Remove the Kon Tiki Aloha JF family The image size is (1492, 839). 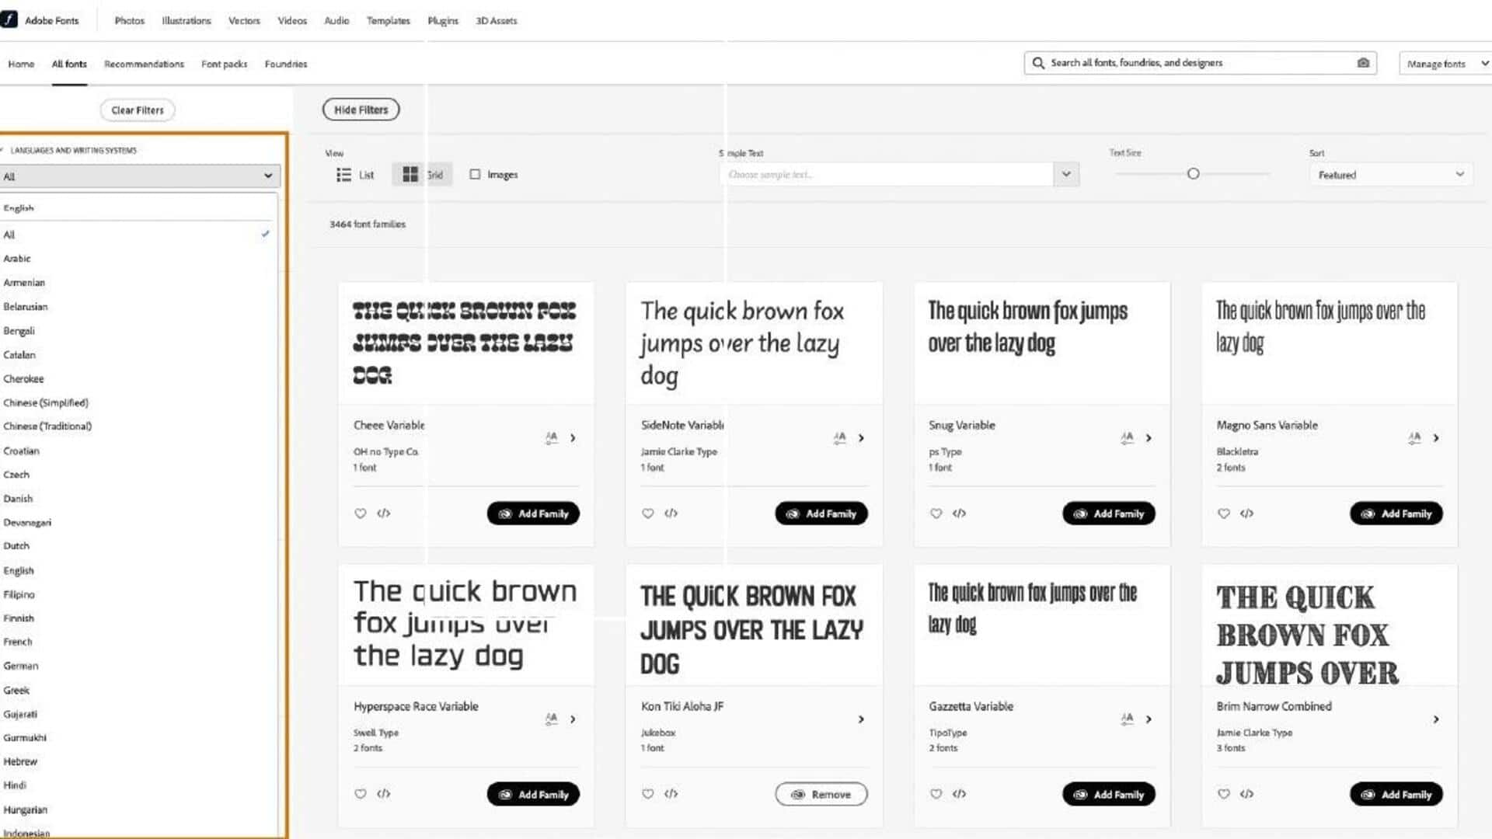[x=821, y=794]
